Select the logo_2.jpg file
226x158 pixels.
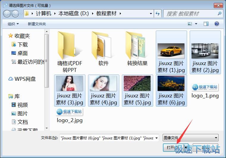70,115
